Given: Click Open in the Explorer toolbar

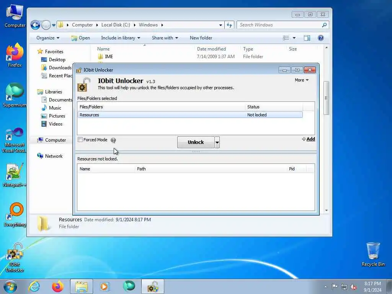Looking at the screenshot, I should click(80, 38).
